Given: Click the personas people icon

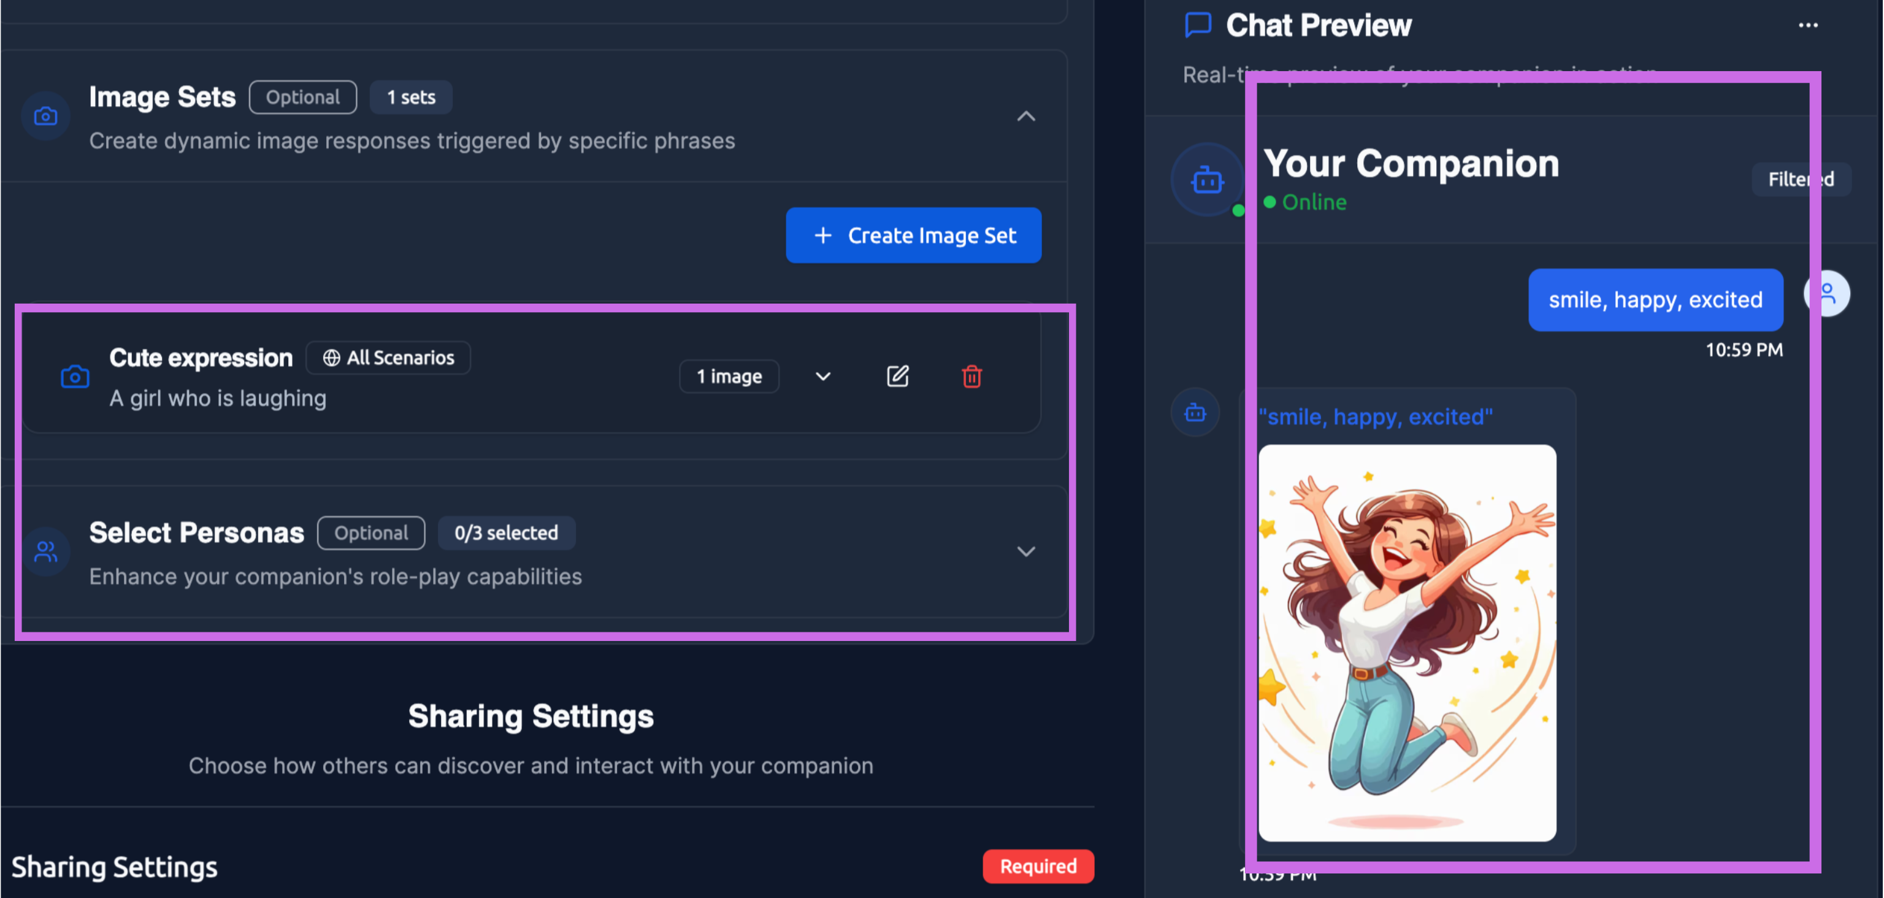Looking at the screenshot, I should pyautogui.click(x=45, y=551).
